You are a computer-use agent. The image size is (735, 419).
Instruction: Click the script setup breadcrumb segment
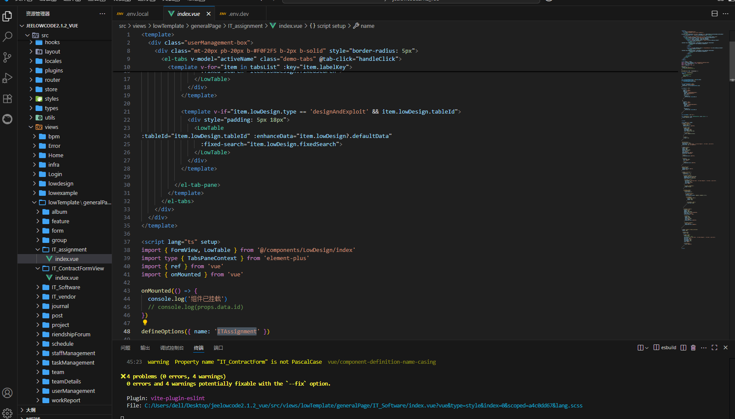click(328, 26)
